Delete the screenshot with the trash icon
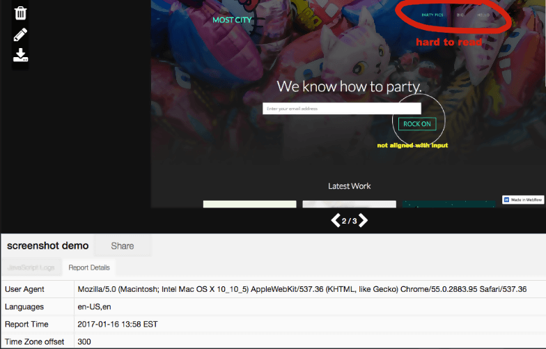Screen dimensions: 546x349 click(20, 13)
